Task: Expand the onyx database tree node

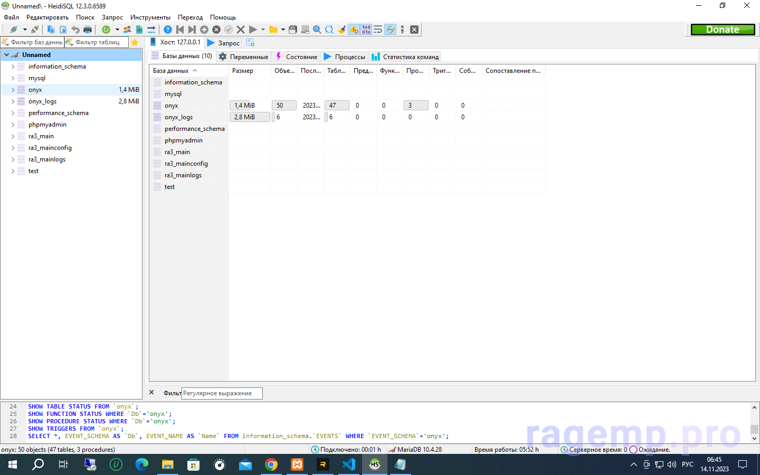Action: click(13, 90)
